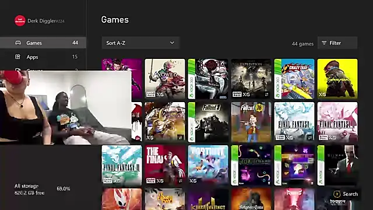
Task: Open the red tile after Kingdom Come
Action: 294,199
